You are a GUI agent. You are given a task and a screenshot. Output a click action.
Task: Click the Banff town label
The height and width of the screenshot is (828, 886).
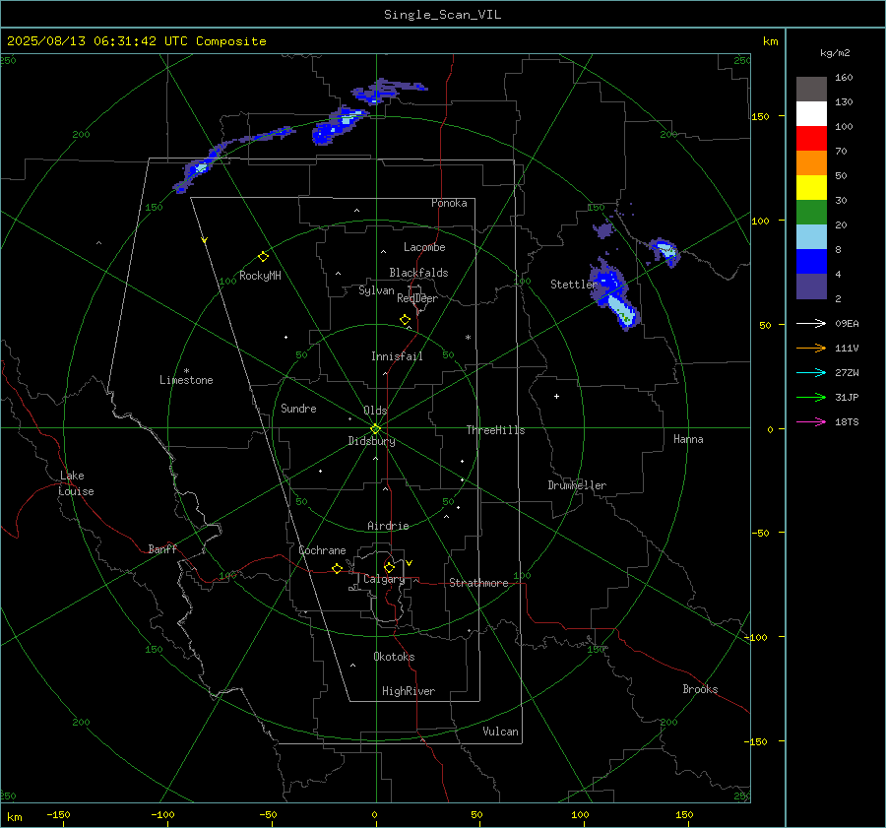point(162,548)
